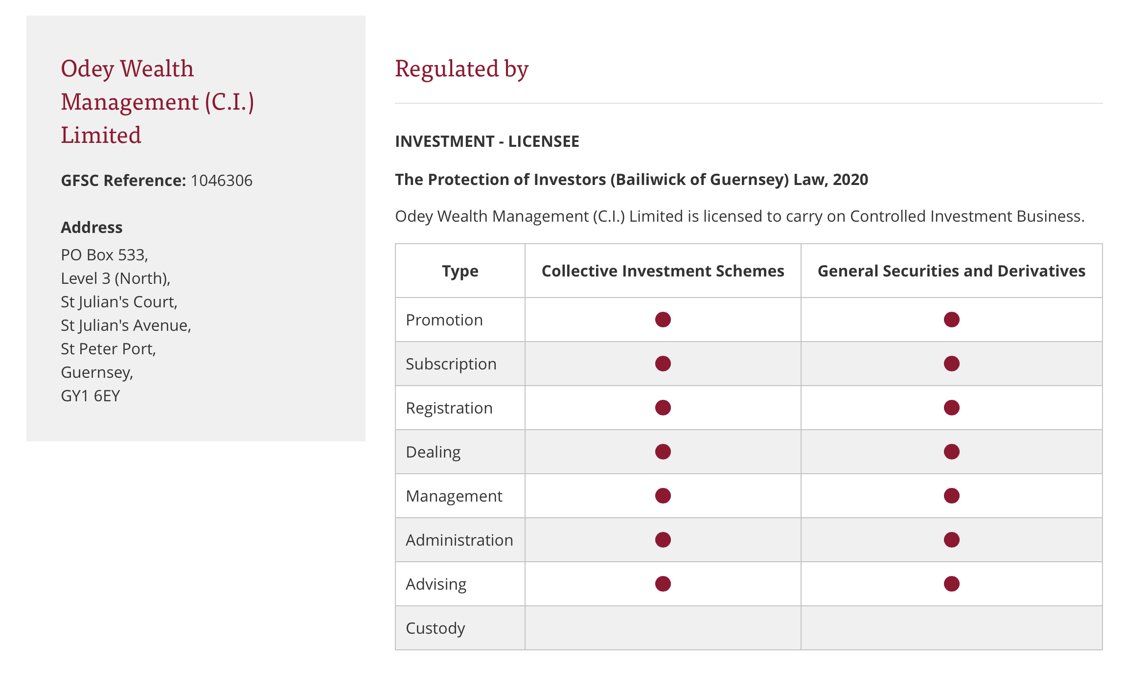Click the Type column header
Screen dimensions: 1148x689
(x=460, y=271)
